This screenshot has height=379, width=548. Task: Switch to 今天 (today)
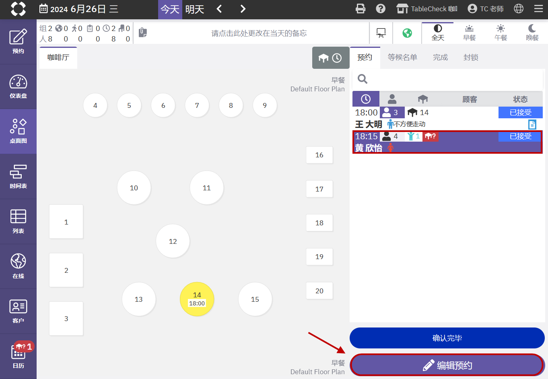170,9
